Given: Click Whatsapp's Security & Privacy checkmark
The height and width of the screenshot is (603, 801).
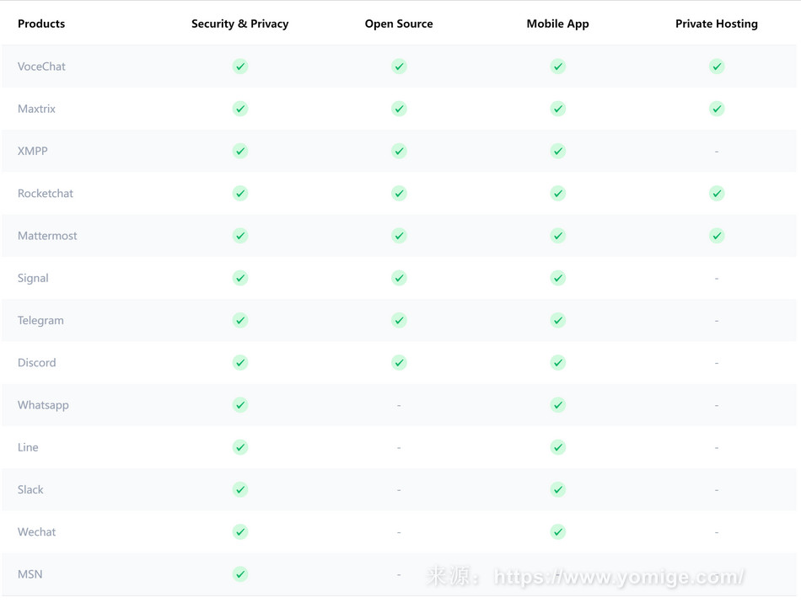Looking at the screenshot, I should coord(240,405).
